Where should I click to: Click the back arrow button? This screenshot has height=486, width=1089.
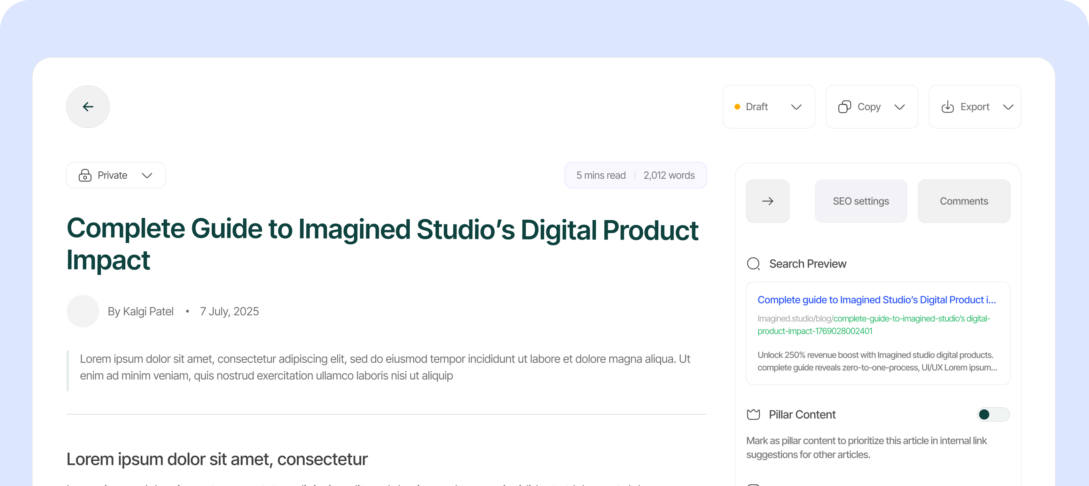click(88, 107)
